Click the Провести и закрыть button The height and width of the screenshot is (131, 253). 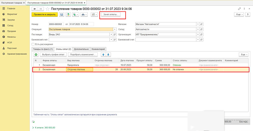click(x=44, y=15)
